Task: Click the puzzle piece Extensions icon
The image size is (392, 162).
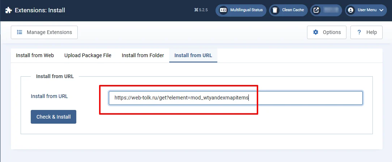Action: (x=9, y=10)
